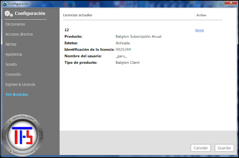Image resolution: width=239 pixels, height=158 pixels.
Task: Click the Identificación de la licencia label
Action: (x=90, y=50)
